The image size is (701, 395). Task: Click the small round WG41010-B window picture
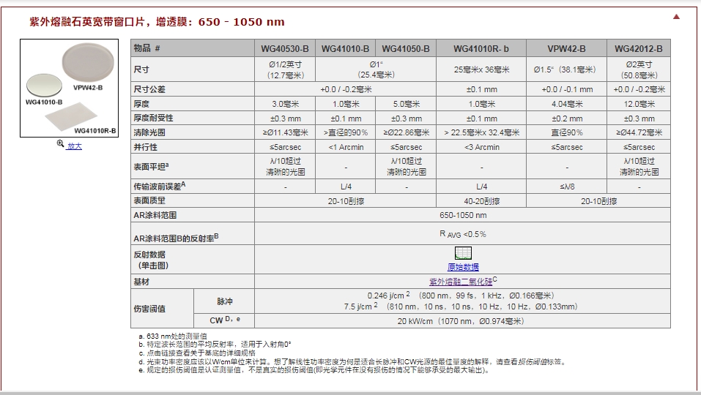click(46, 86)
